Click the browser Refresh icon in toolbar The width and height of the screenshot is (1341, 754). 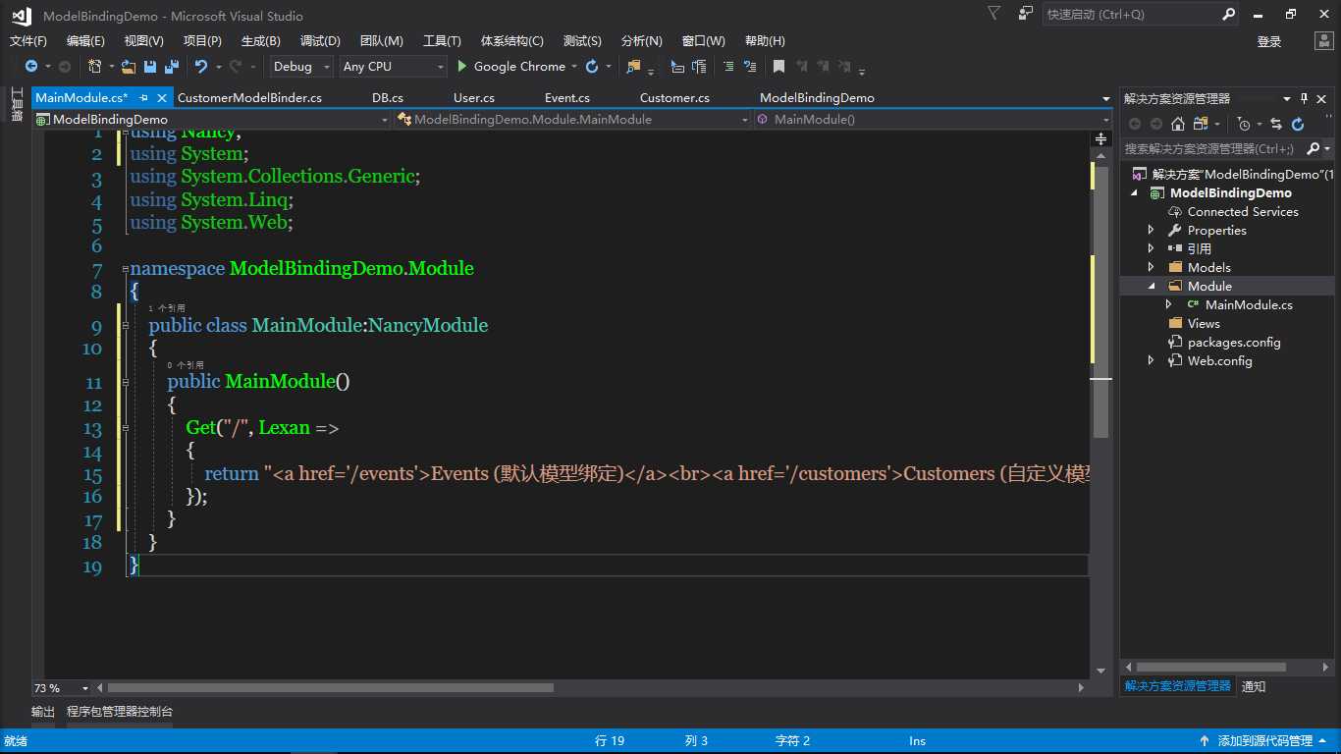592,67
